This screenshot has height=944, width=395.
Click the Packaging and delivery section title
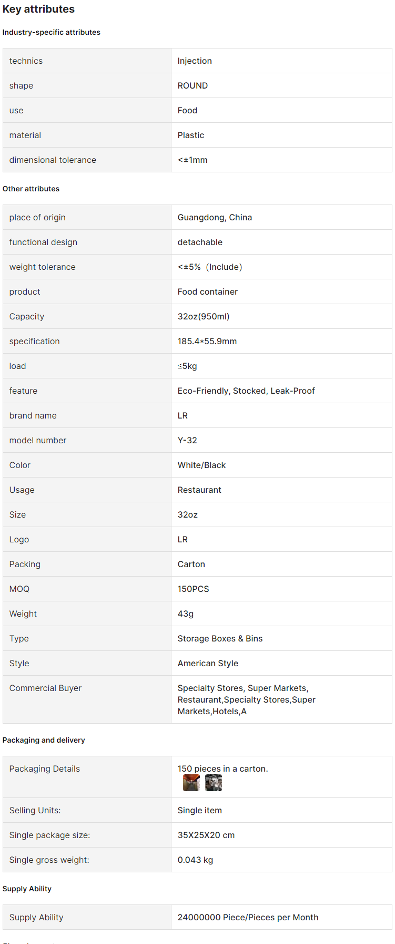(44, 740)
